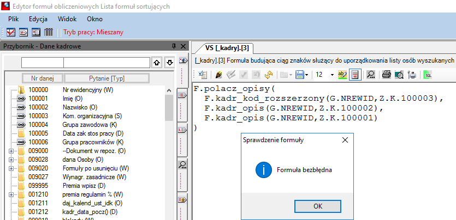Viewport: 456px width, 220px height.
Task: Click the 'ab' text highlight icon
Action: 342,75
